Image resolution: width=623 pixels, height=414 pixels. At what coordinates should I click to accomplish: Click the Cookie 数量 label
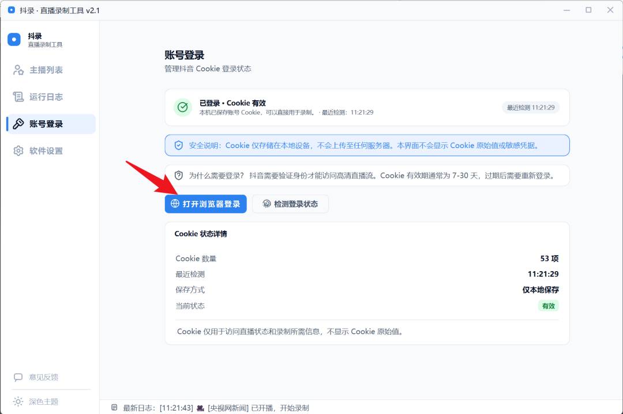(x=196, y=259)
